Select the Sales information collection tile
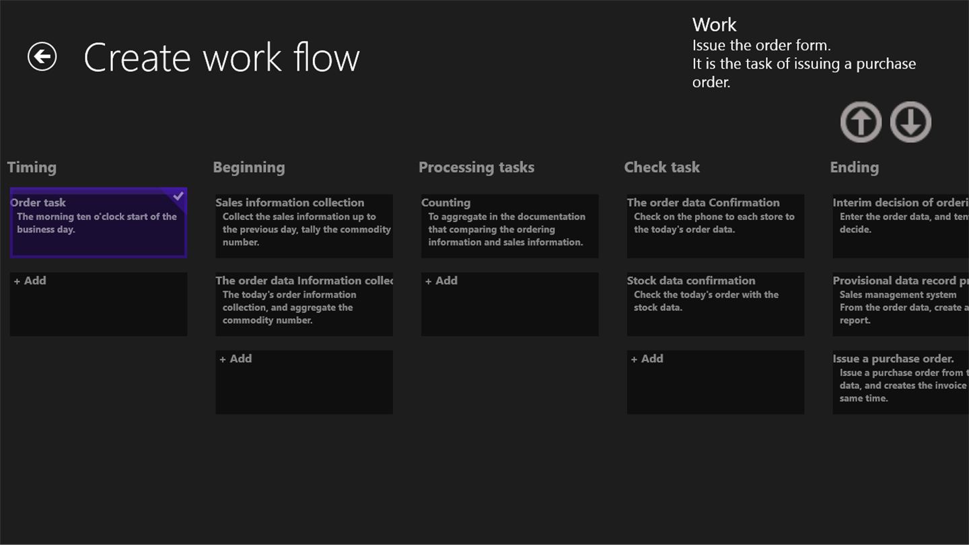Screen dimensions: 969x545 303,226
